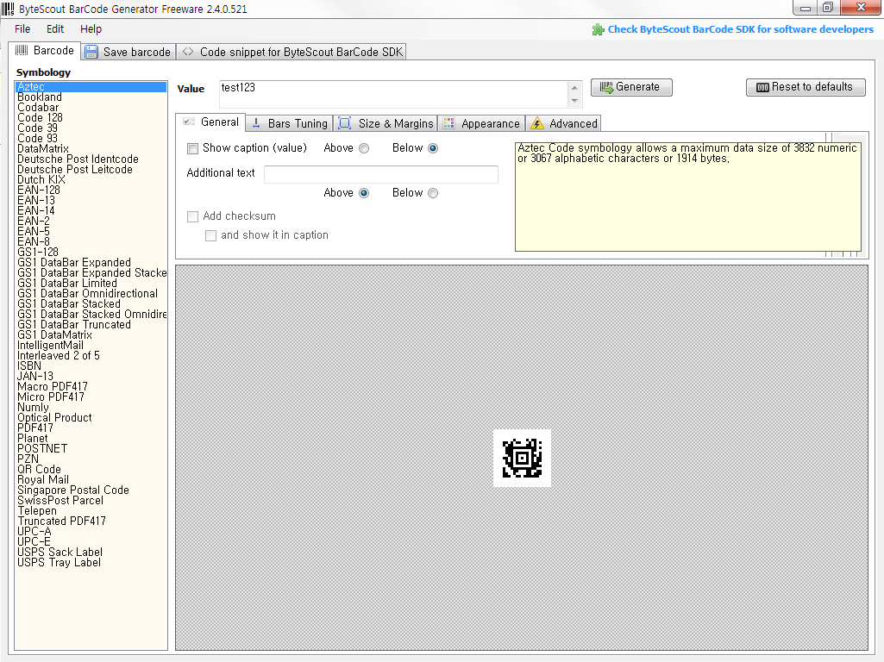Open the Help menu
884x662 pixels.
tap(91, 28)
